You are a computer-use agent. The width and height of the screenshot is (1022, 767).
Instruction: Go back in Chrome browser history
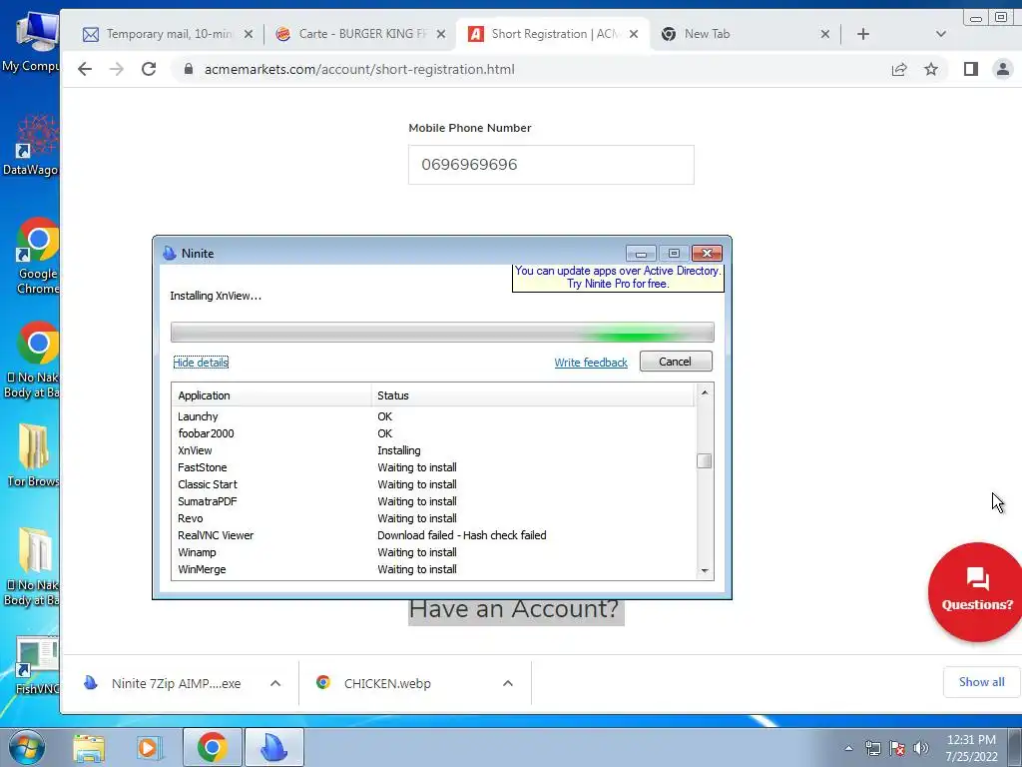[x=85, y=69]
